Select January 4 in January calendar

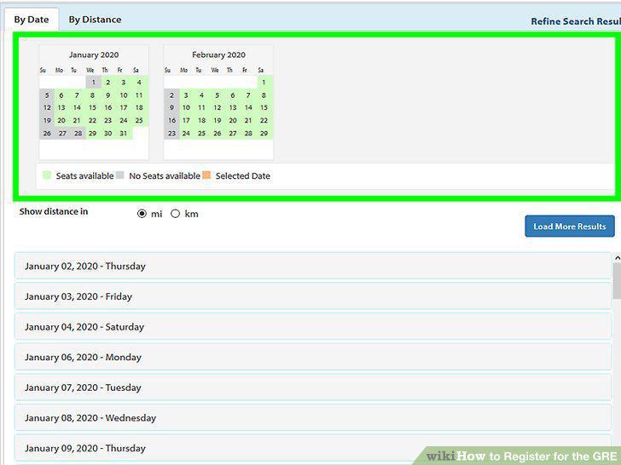point(139,83)
